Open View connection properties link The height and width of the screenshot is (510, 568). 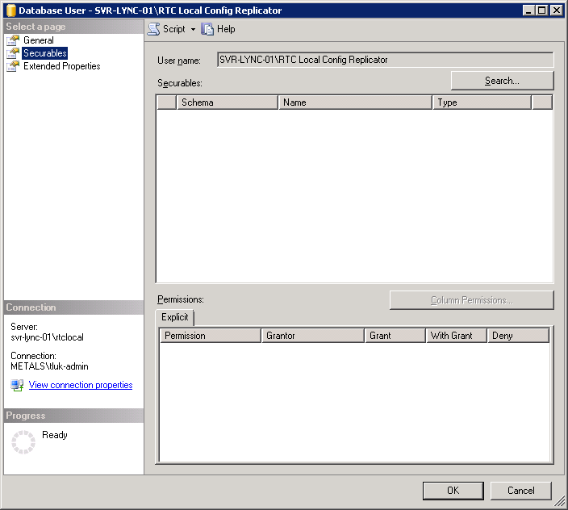coord(81,385)
